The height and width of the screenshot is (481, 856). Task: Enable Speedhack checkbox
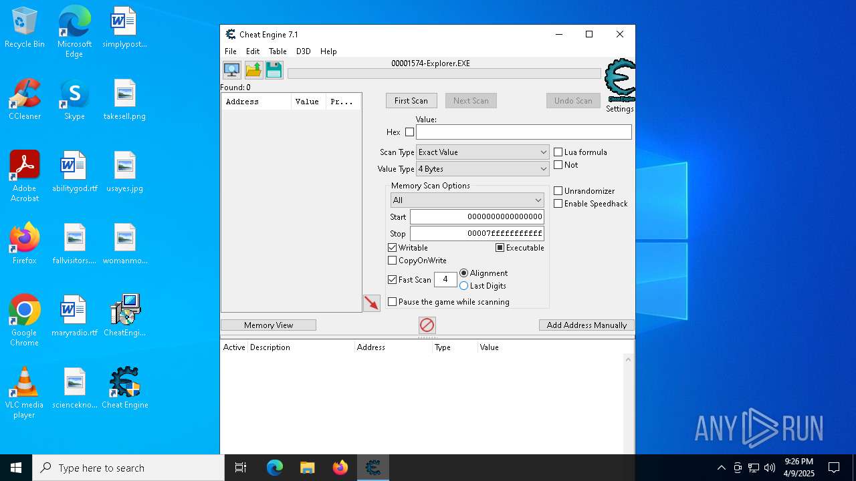558,204
